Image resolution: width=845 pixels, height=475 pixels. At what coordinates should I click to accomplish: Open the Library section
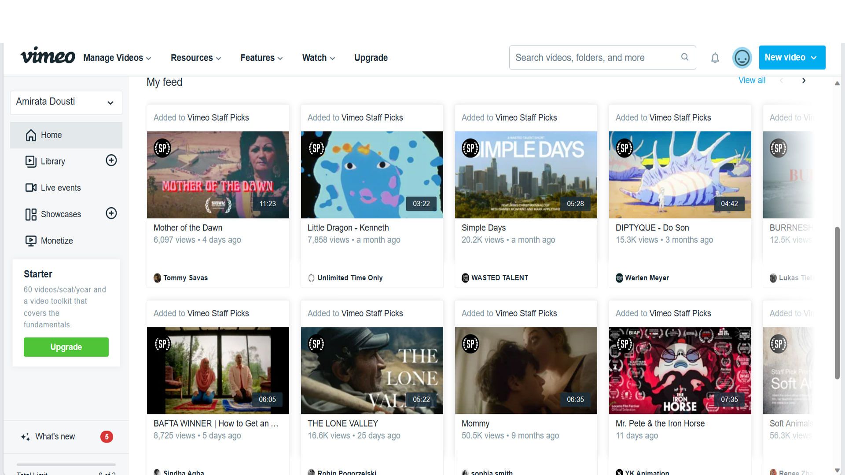coord(53,161)
